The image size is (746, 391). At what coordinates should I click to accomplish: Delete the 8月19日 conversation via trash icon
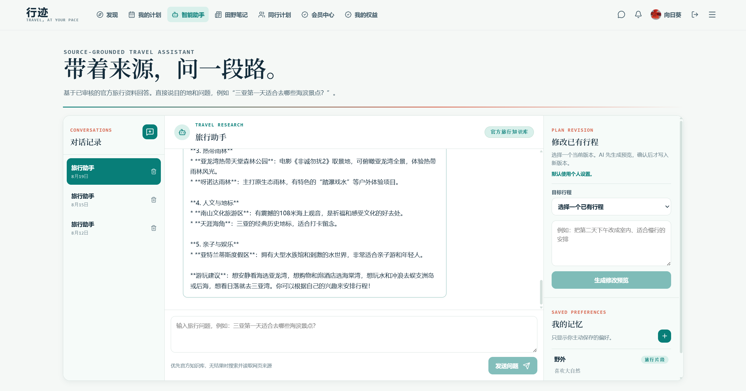click(154, 172)
